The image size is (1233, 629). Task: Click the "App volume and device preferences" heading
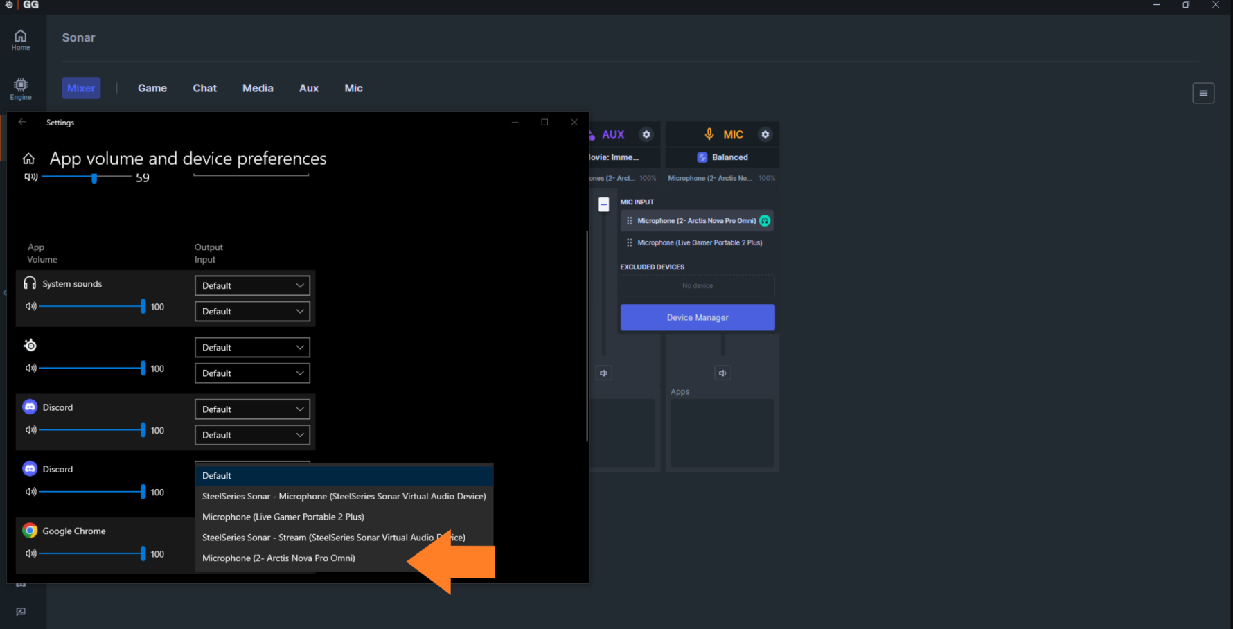188,159
